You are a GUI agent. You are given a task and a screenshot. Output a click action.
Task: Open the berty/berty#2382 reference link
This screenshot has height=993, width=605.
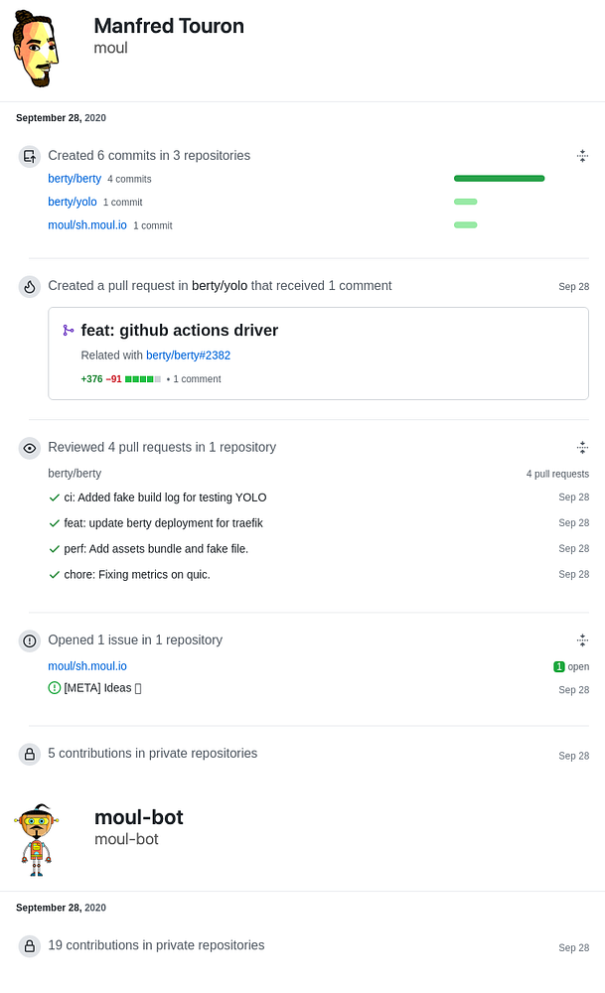[188, 355]
